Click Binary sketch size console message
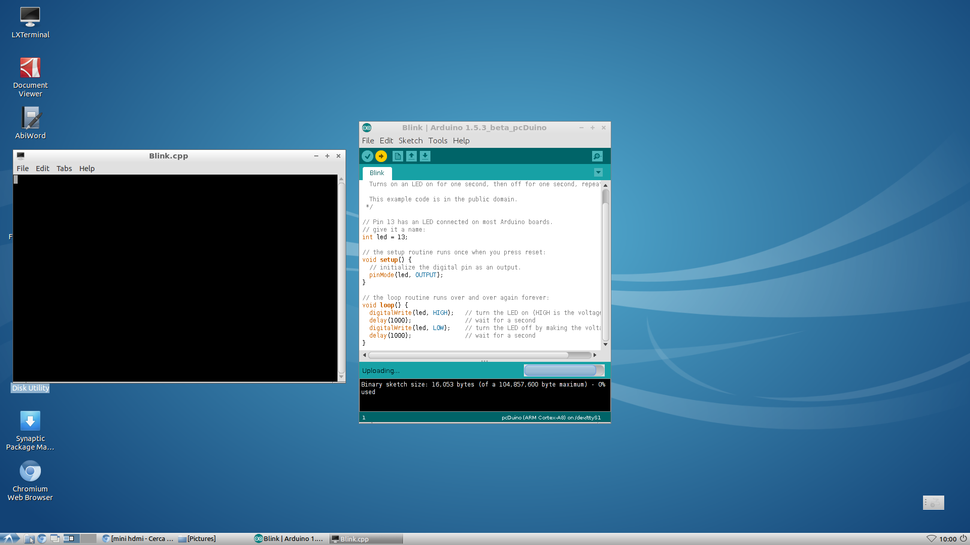Screen dimensions: 970x545 pyautogui.click(x=483, y=388)
